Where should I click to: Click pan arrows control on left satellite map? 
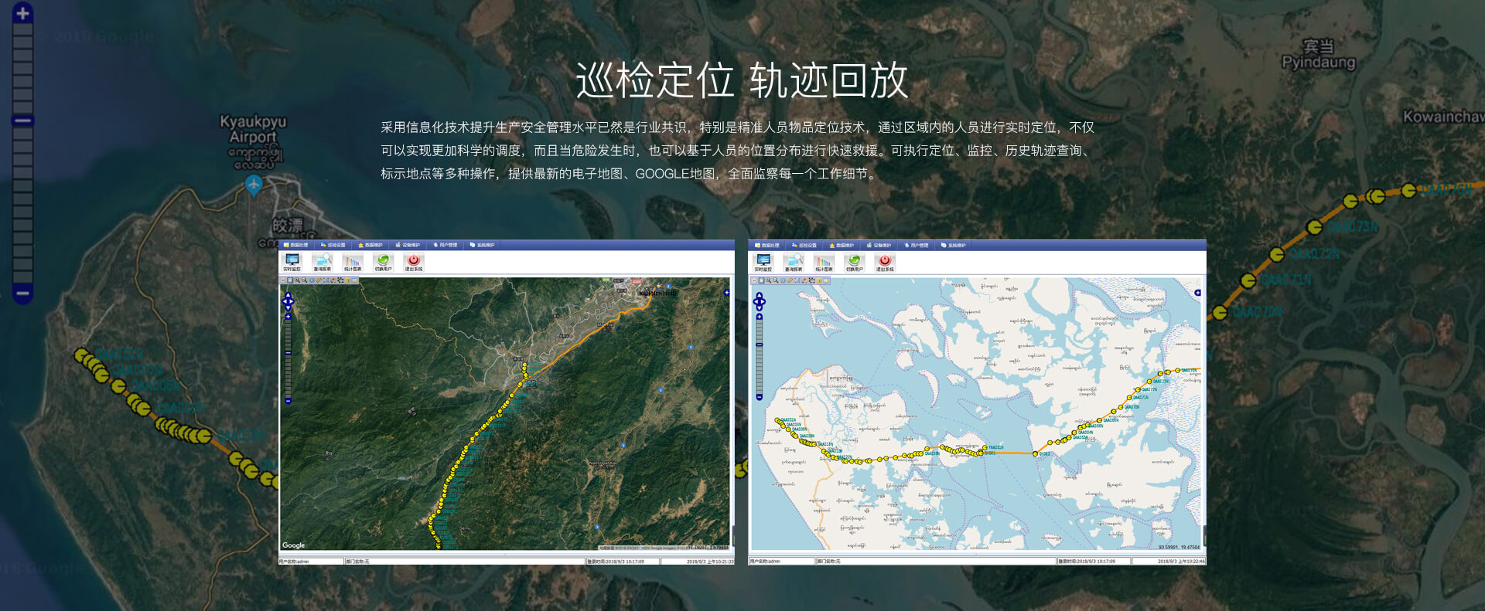click(x=288, y=300)
